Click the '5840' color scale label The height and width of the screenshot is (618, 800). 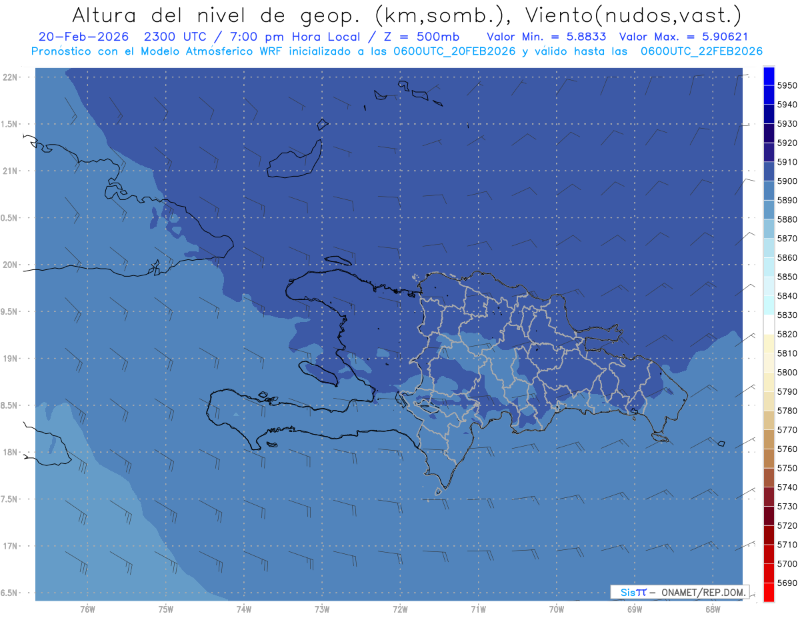(x=787, y=296)
